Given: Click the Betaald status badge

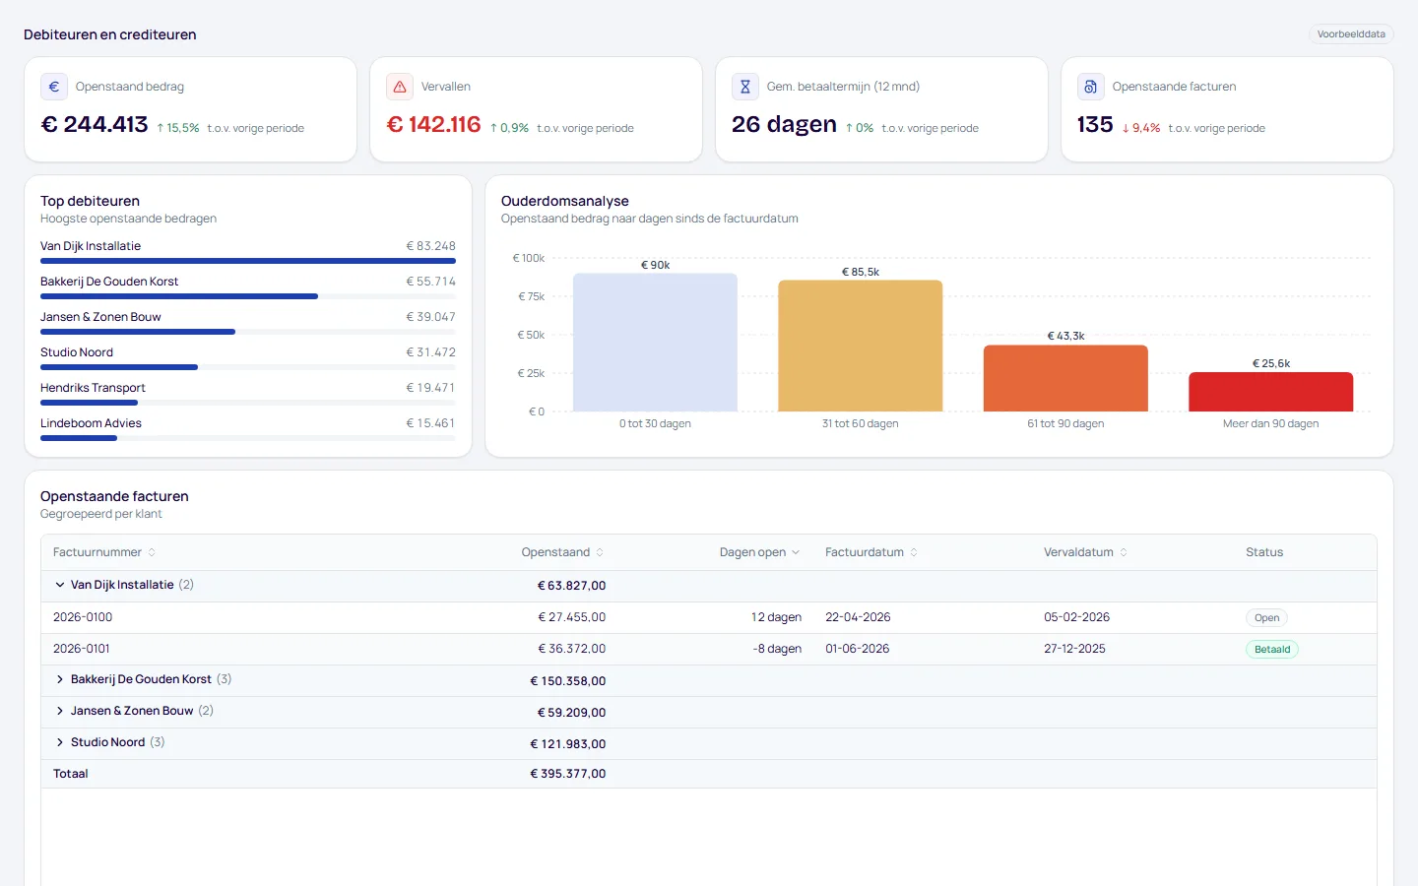Looking at the screenshot, I should pos(1272,650).
